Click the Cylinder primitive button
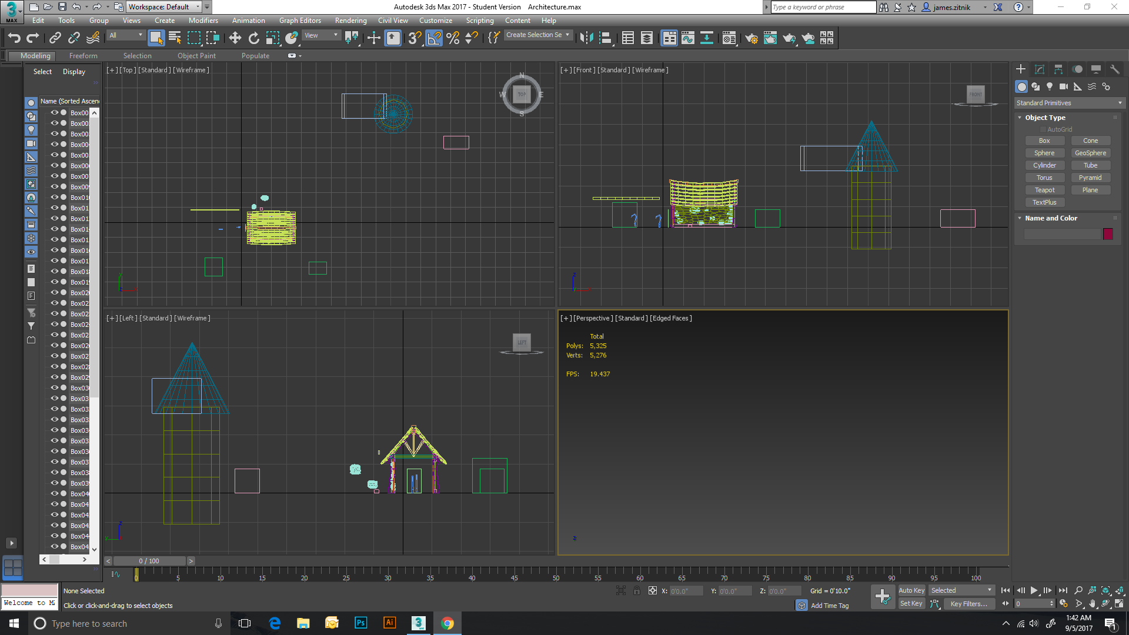 point(1044,165)
